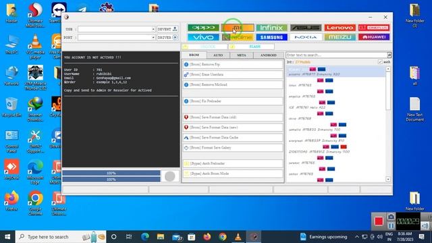Show hidden system tray icons chevron
Viewport: 432px width, 243px height.
tap(357, 237)
